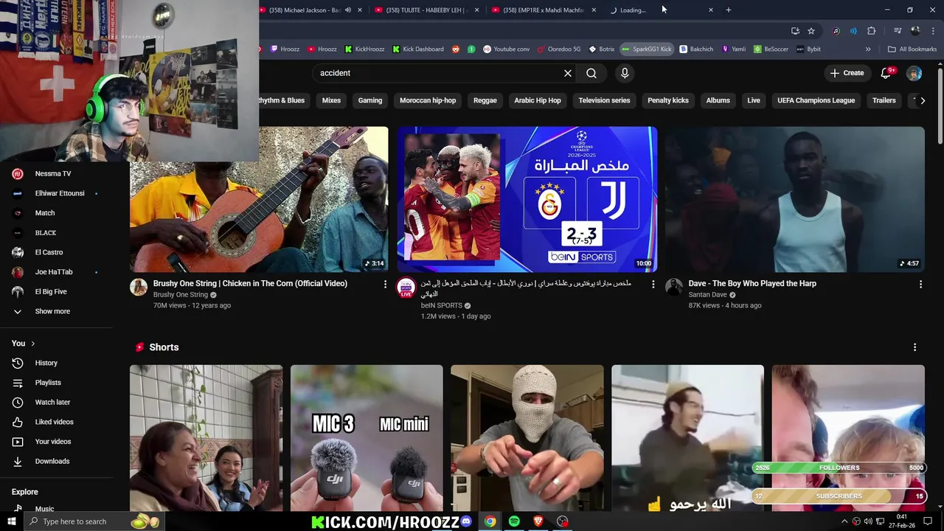Open the Chrome extensions puzzle icon

871,31
